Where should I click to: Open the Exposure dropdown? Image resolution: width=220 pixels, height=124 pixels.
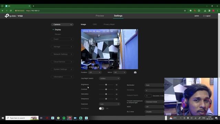[x=109, y=104]
